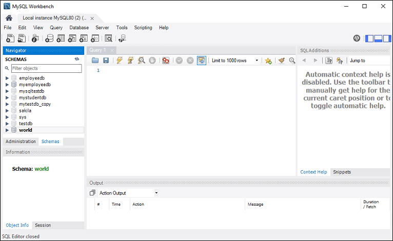
Task: Toggle the left sidebar panel visibility
Action: pos(369,38)
